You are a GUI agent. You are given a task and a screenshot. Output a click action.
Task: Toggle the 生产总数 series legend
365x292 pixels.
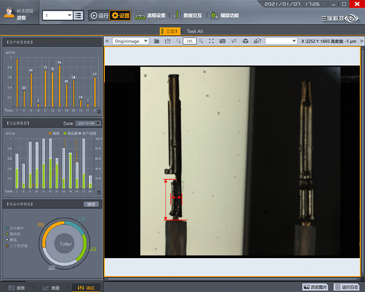point(88,133)
